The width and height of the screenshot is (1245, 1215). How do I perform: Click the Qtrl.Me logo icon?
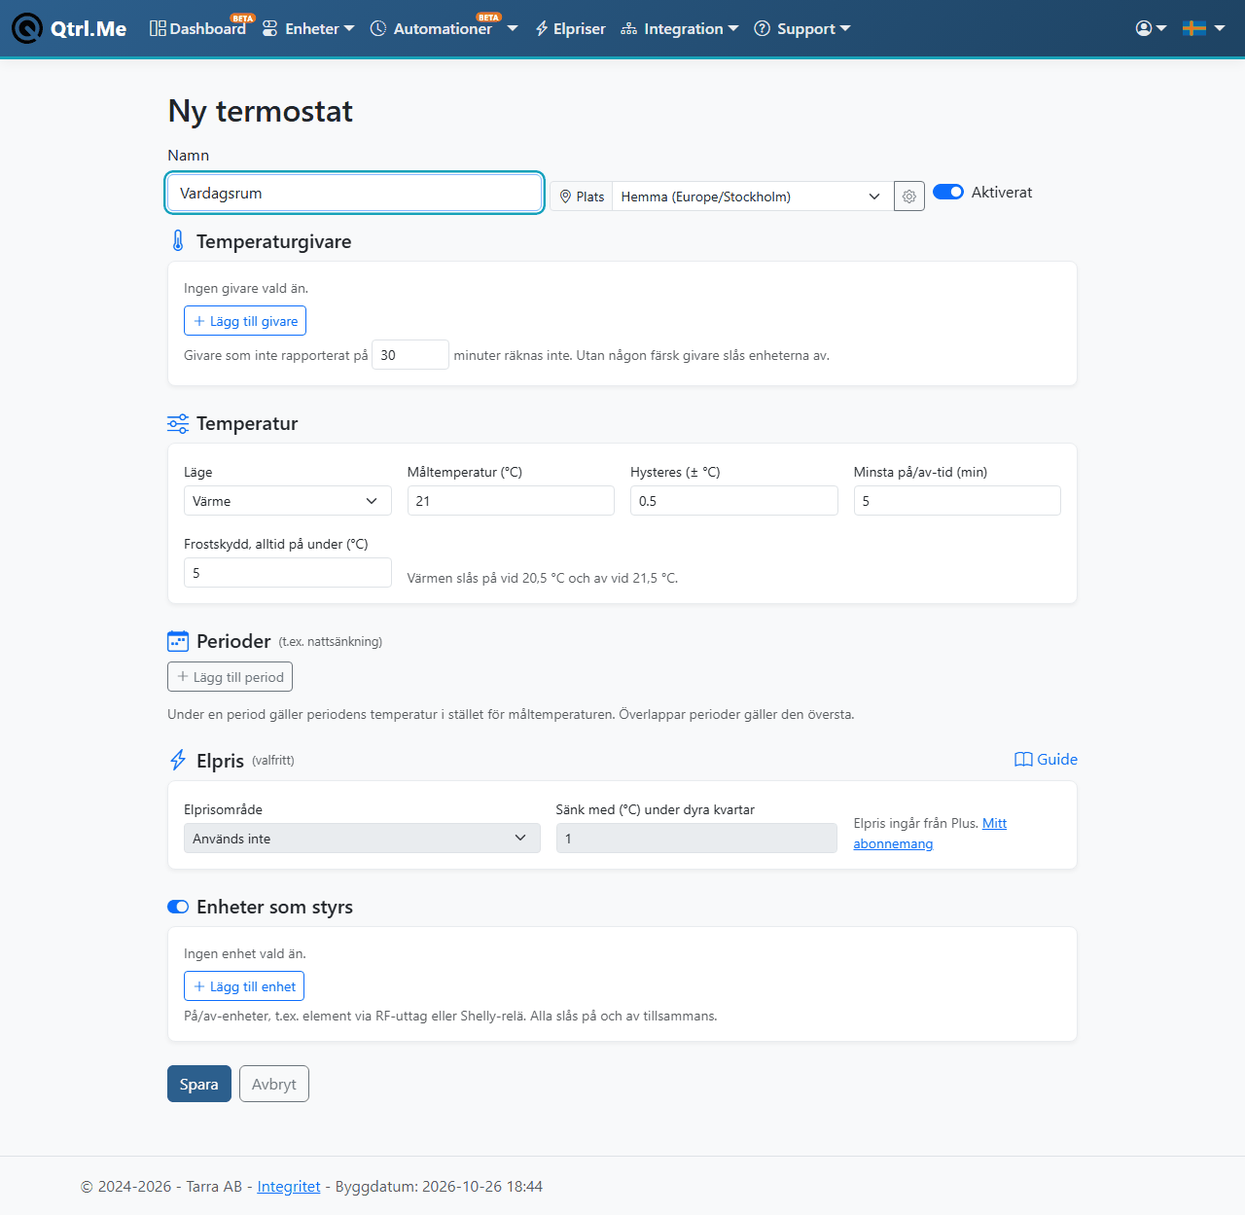pos(27,28)
